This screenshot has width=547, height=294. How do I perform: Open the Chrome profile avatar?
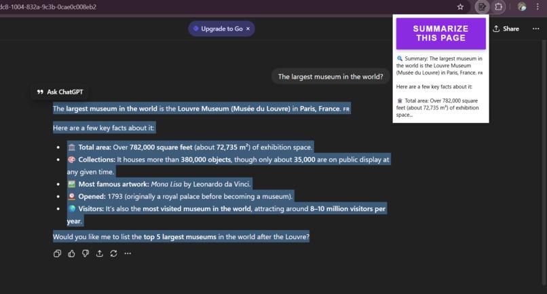pyautogui.click(x=522, y=7)
